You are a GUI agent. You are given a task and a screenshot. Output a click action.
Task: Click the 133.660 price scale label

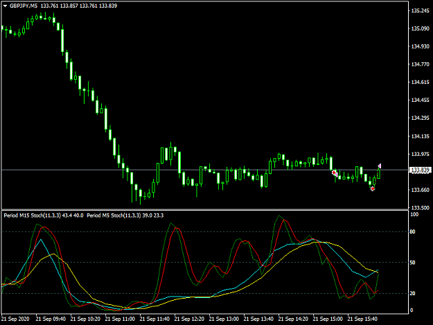click(x=421, y=190)
